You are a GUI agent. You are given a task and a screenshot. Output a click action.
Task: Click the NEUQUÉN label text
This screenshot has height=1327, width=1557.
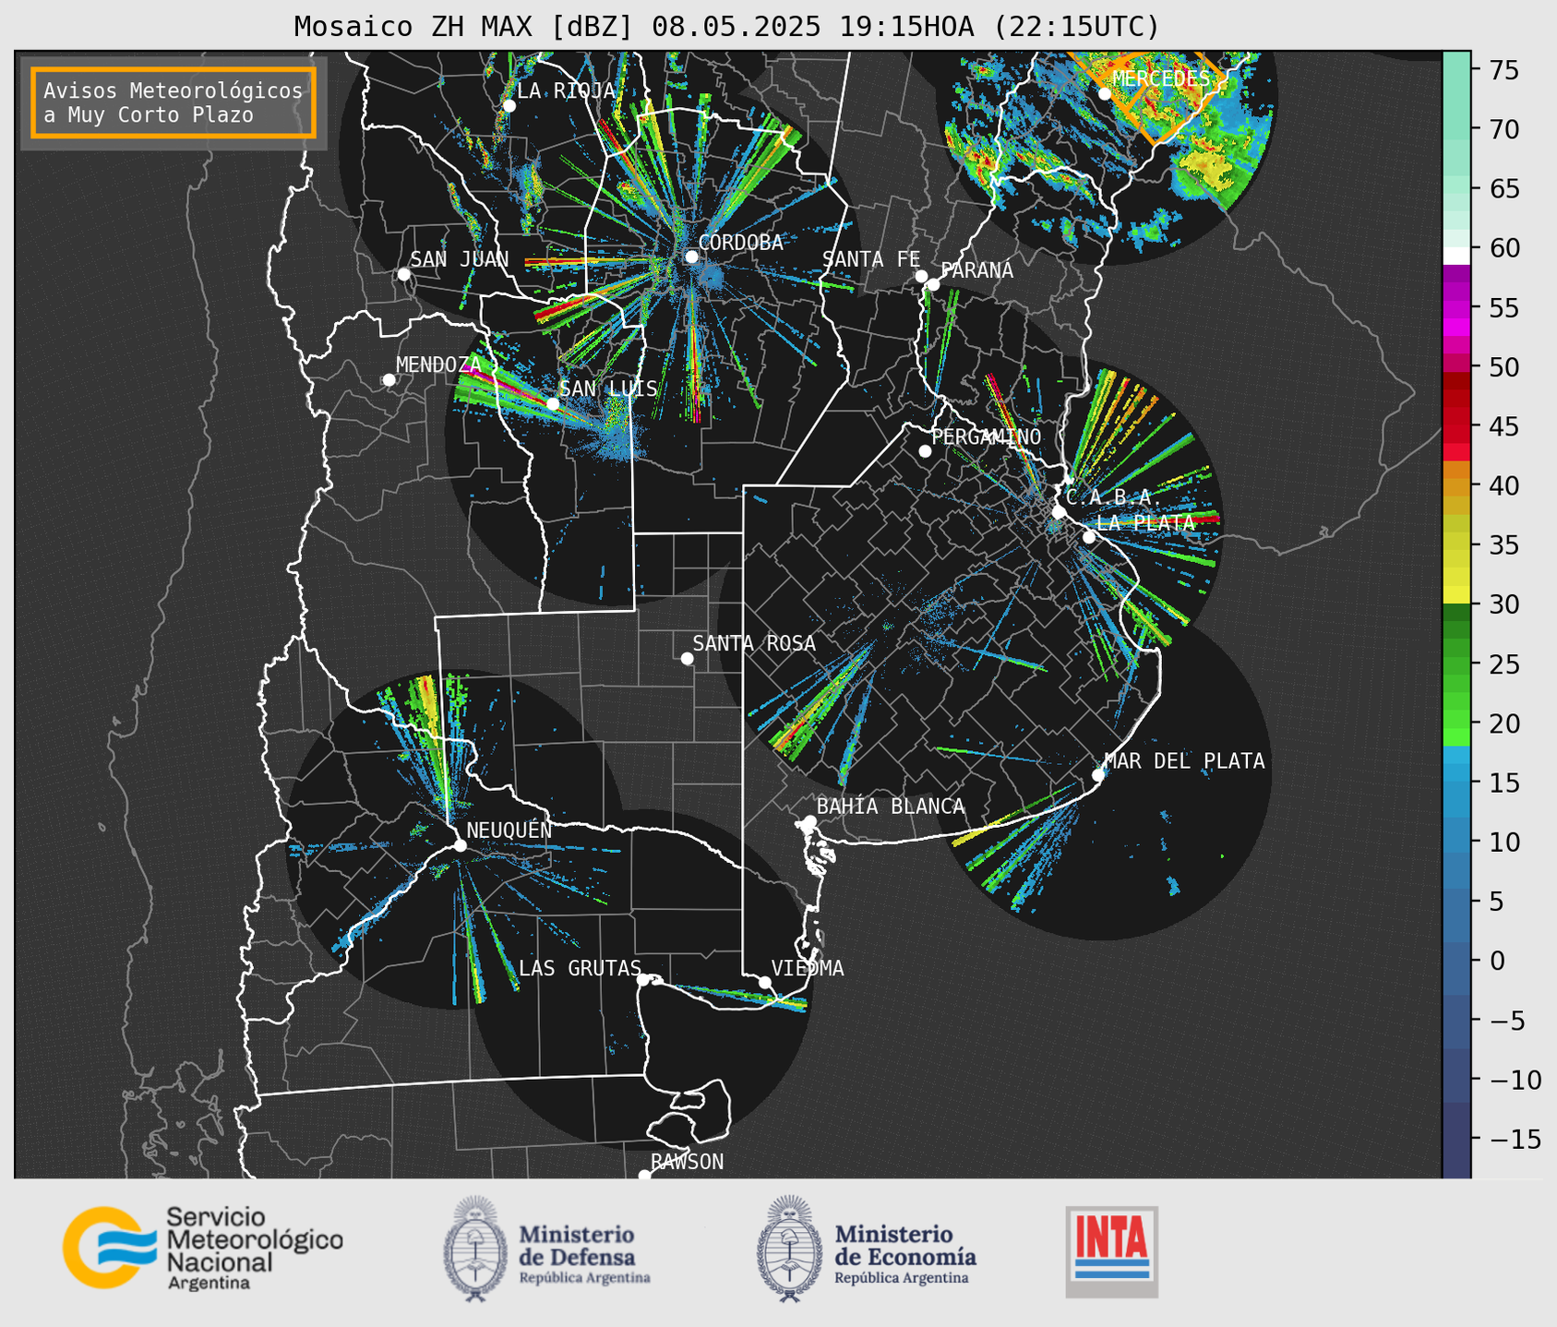pos(509,831)
